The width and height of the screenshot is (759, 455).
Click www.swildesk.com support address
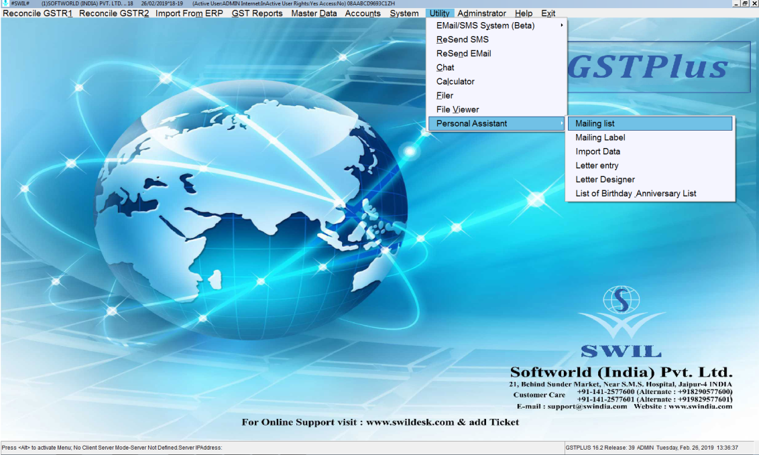(410, 422)
